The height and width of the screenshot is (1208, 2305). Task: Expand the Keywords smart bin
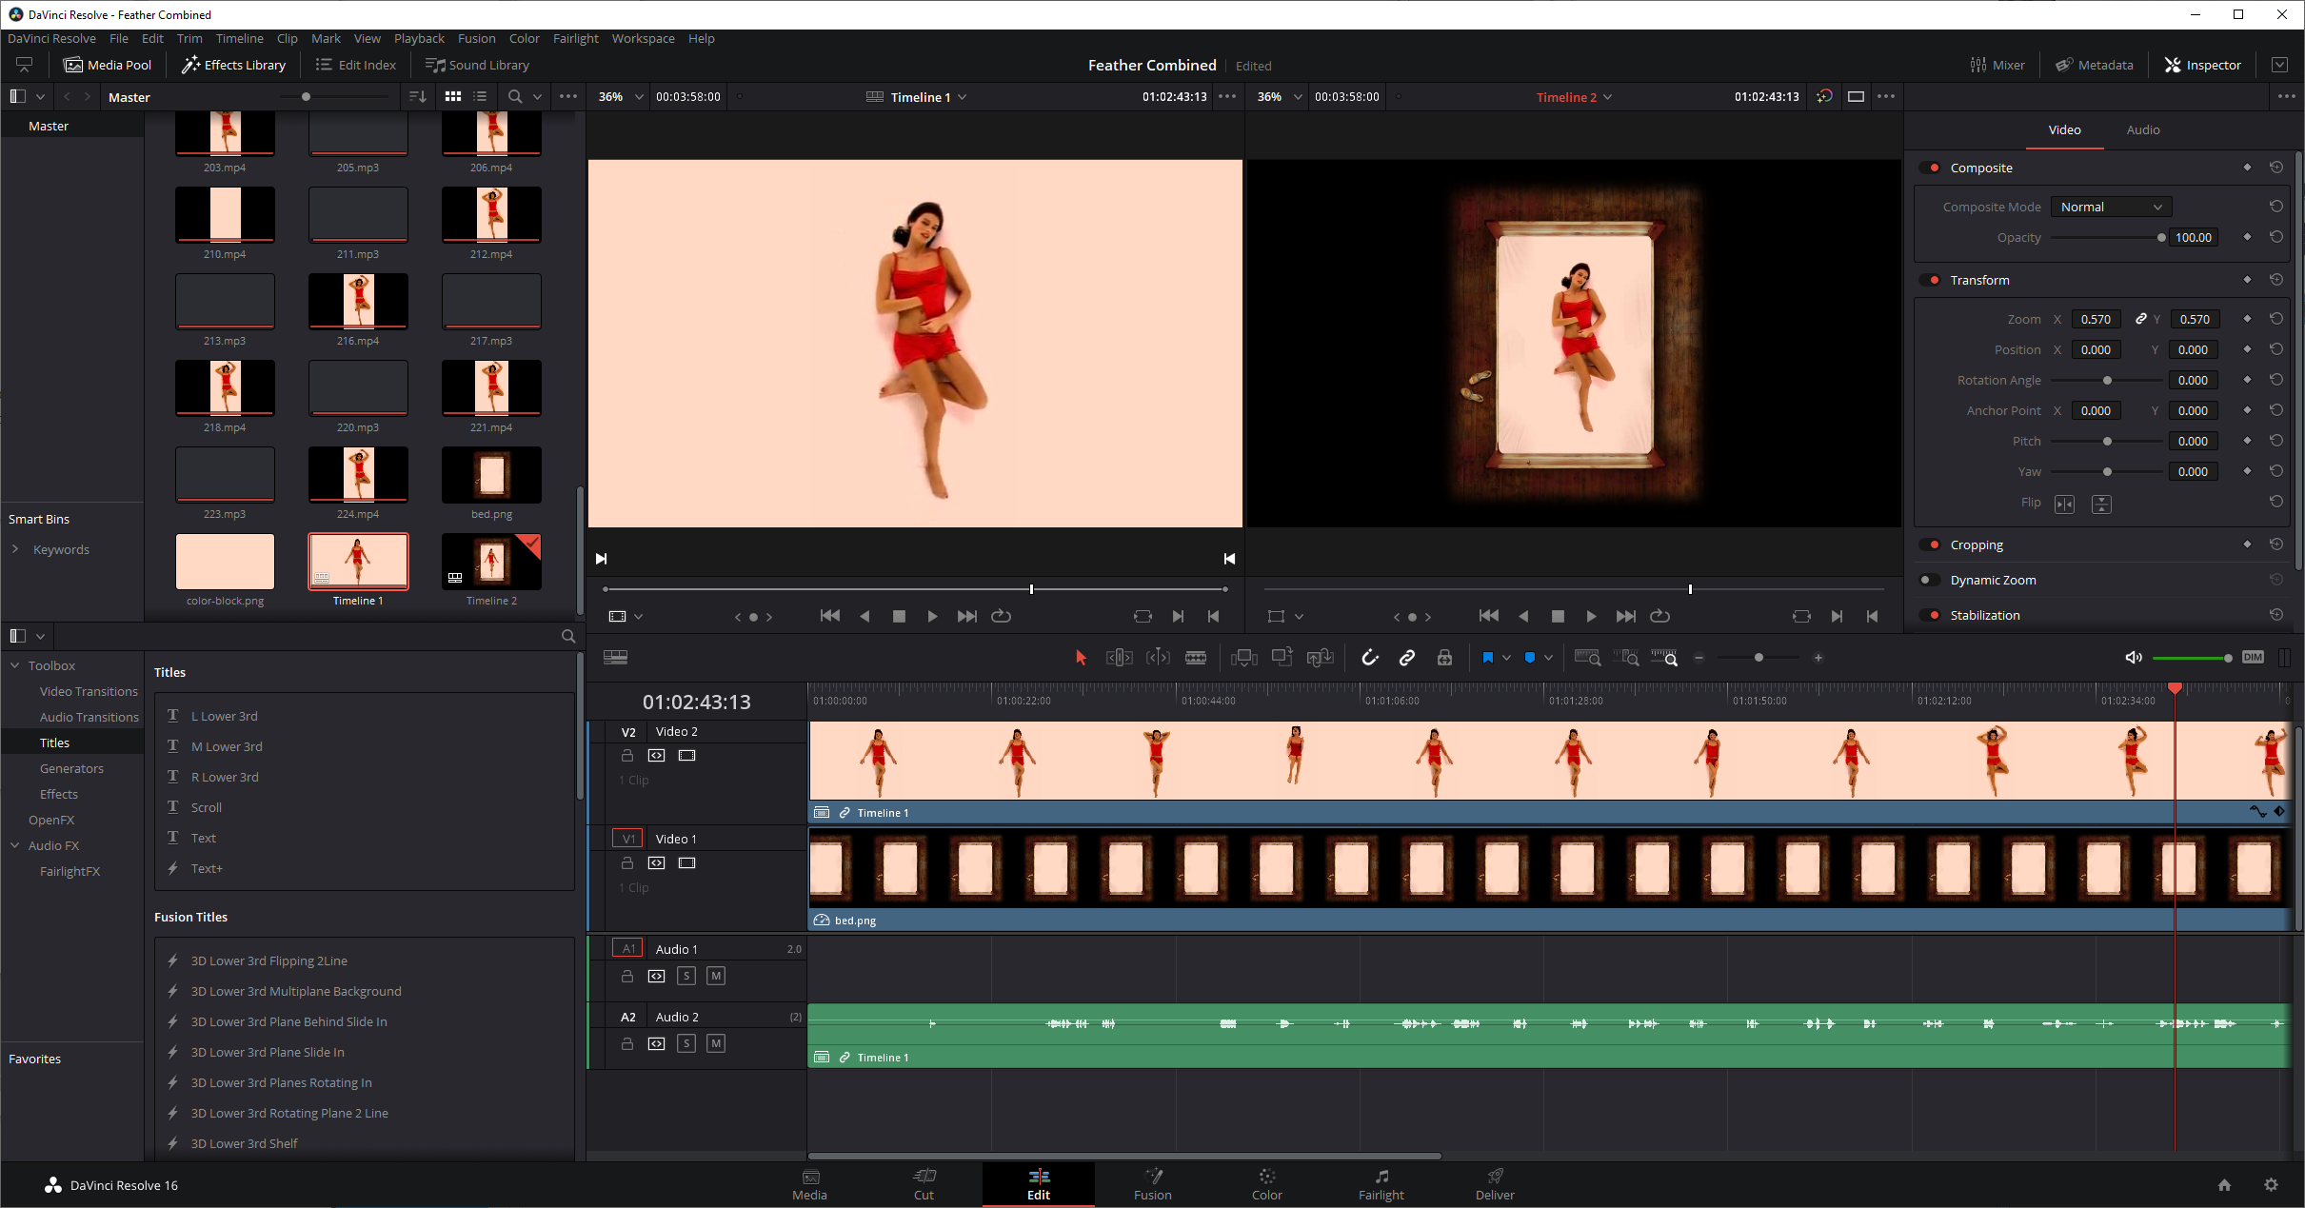click(15, 549)
